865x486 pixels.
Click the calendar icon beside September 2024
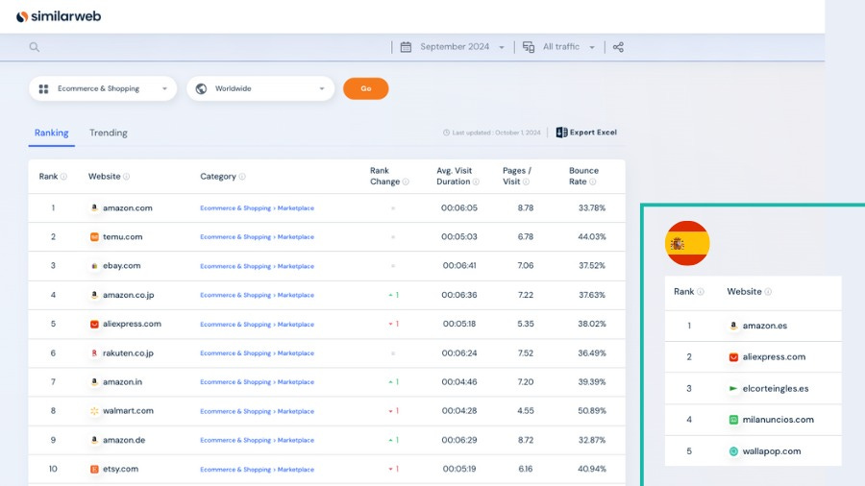tap(406, 47)
